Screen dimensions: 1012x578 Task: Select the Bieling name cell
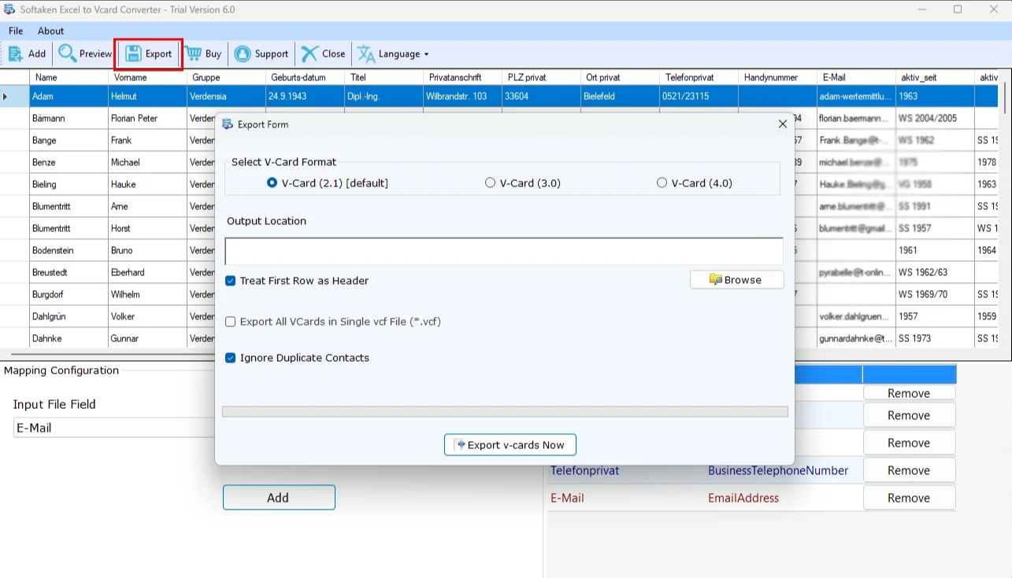click(x=69, y=184)
